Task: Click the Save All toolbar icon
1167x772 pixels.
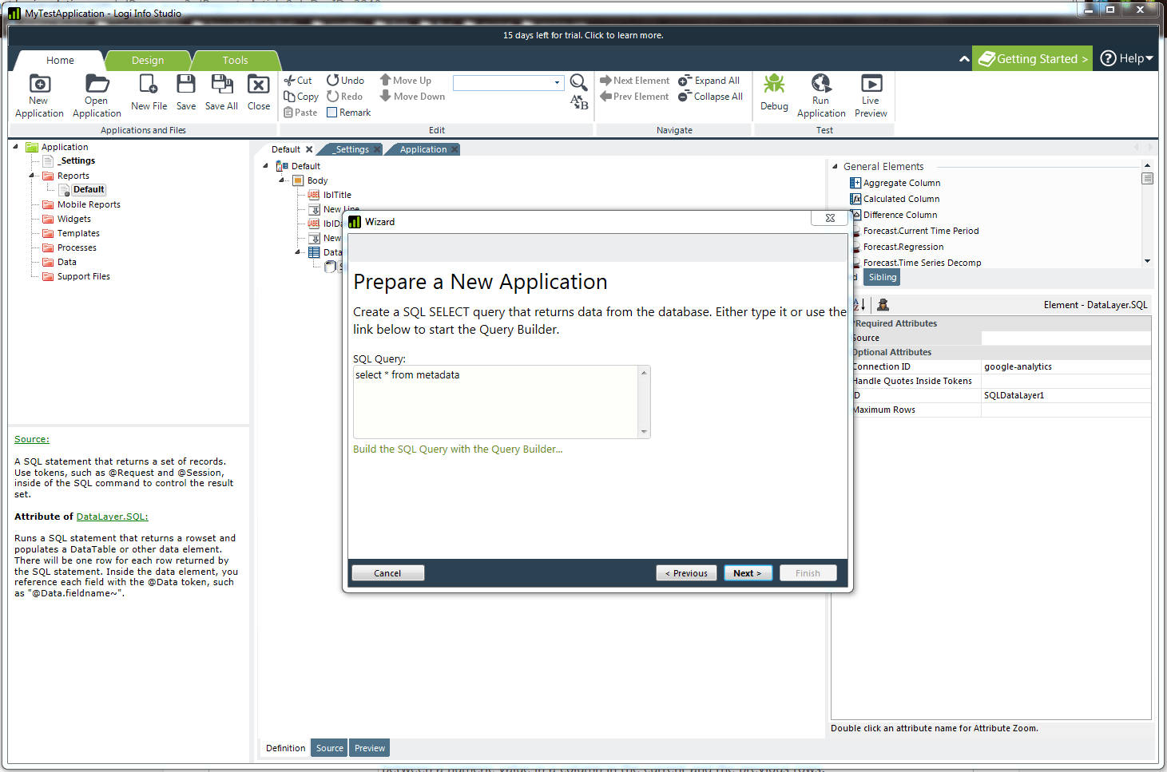Action: pyautogui.click(x=221, y=85)
